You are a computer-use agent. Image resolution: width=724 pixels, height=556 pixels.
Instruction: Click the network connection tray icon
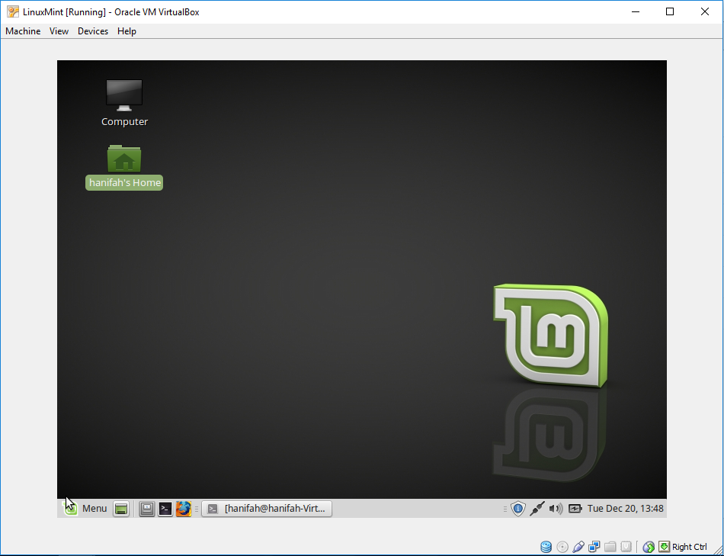(537, 508)
